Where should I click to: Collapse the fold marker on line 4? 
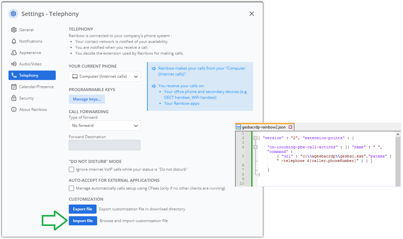[x=255, y=147]
